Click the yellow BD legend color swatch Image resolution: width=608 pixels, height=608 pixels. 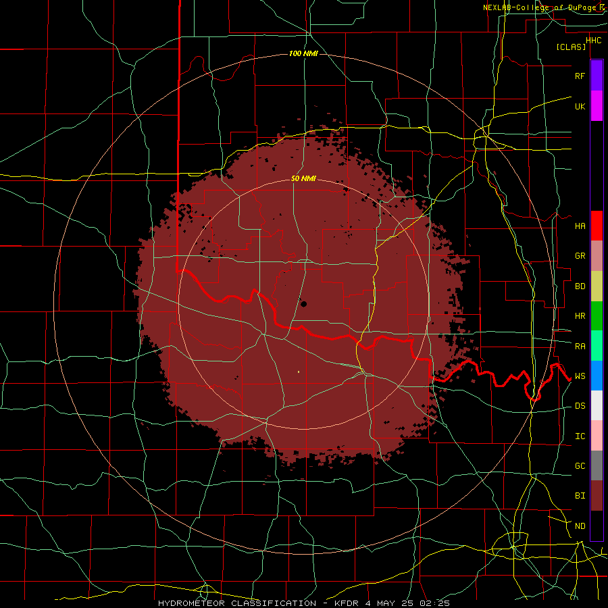[x=597, y=286]
